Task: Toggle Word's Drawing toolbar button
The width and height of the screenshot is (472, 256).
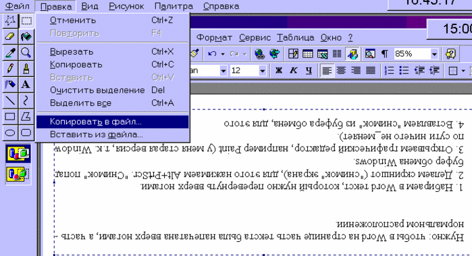Action: pos(352,54)
